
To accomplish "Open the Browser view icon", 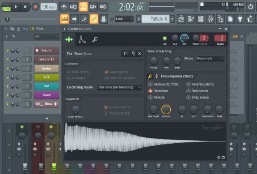I will (220, 19).
